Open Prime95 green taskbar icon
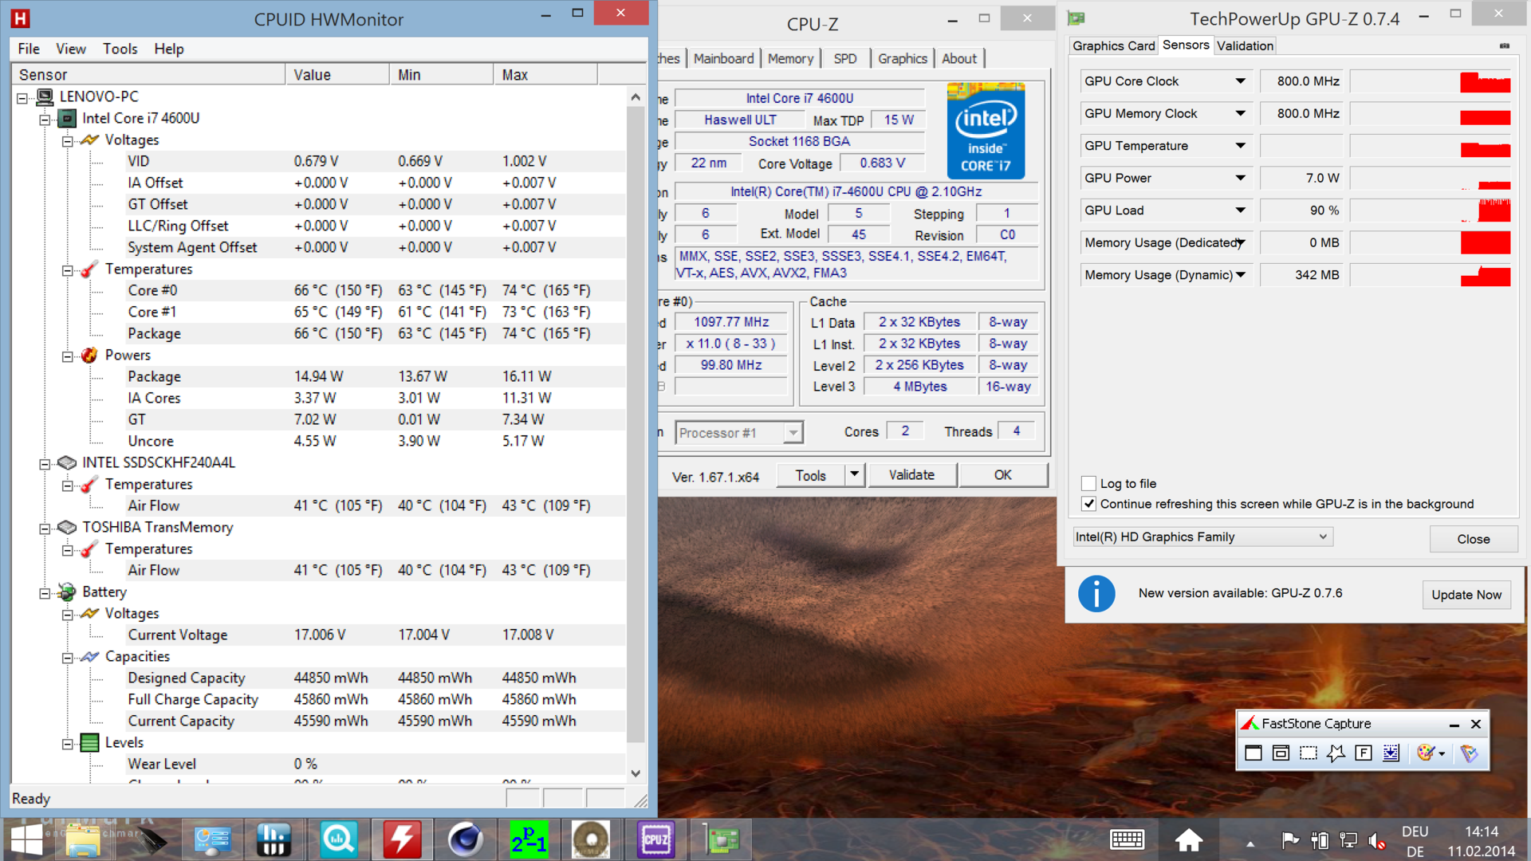Image resolution: width=1531 pixels, height=861 pixels. tap(529, 839)
